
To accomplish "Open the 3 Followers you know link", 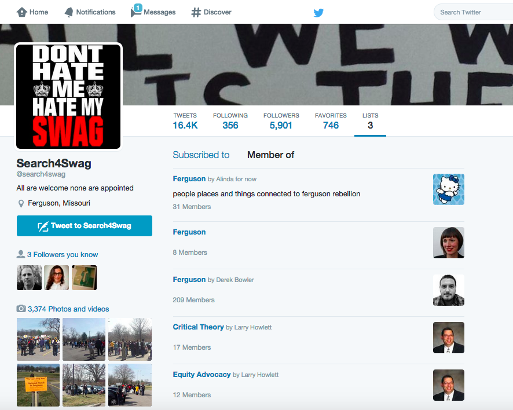I will [x=63, y=255].
